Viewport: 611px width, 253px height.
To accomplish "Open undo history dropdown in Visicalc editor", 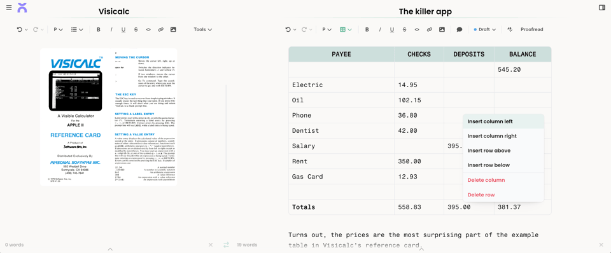I will 26,30.
